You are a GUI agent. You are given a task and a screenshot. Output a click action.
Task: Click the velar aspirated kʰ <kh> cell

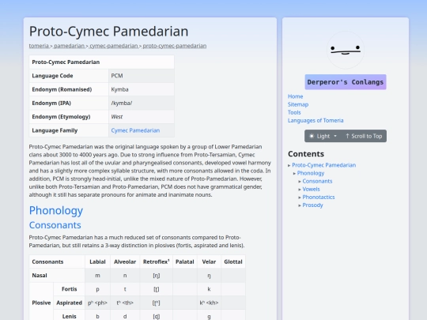click(209, 303)
